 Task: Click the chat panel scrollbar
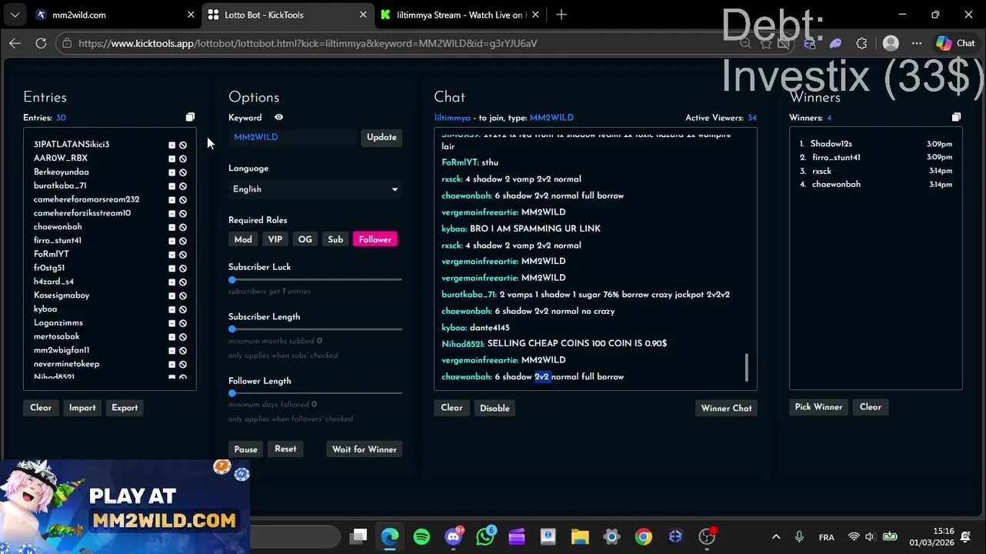pyautogui.click(x=746, y=367)
